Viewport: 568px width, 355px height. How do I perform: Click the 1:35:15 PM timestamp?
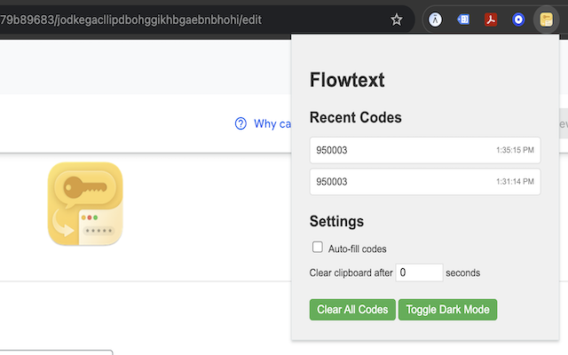tap(515, 150)
